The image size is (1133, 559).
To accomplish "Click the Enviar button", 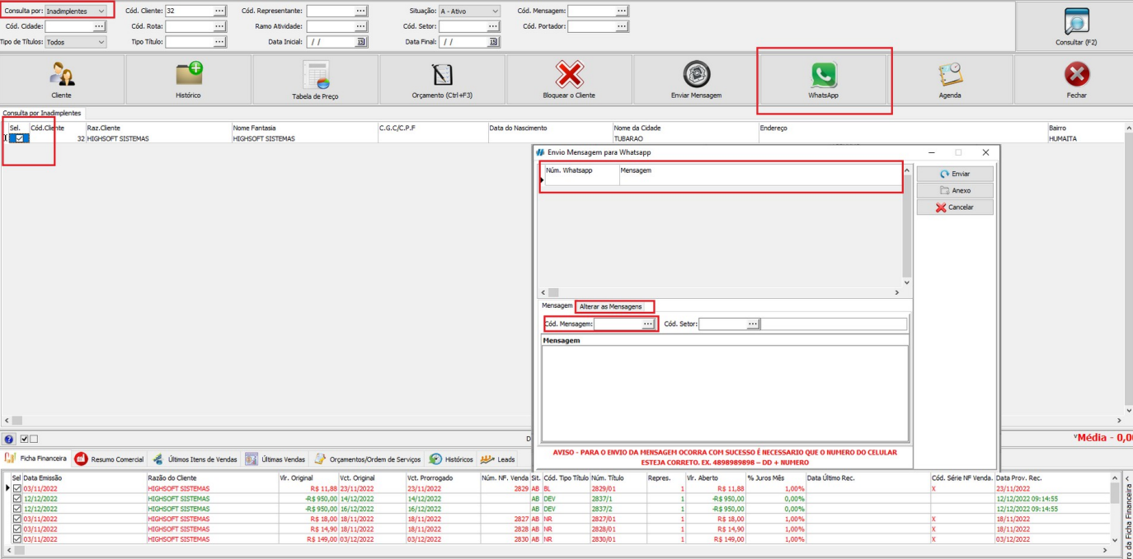I will (x=954, y=174).
